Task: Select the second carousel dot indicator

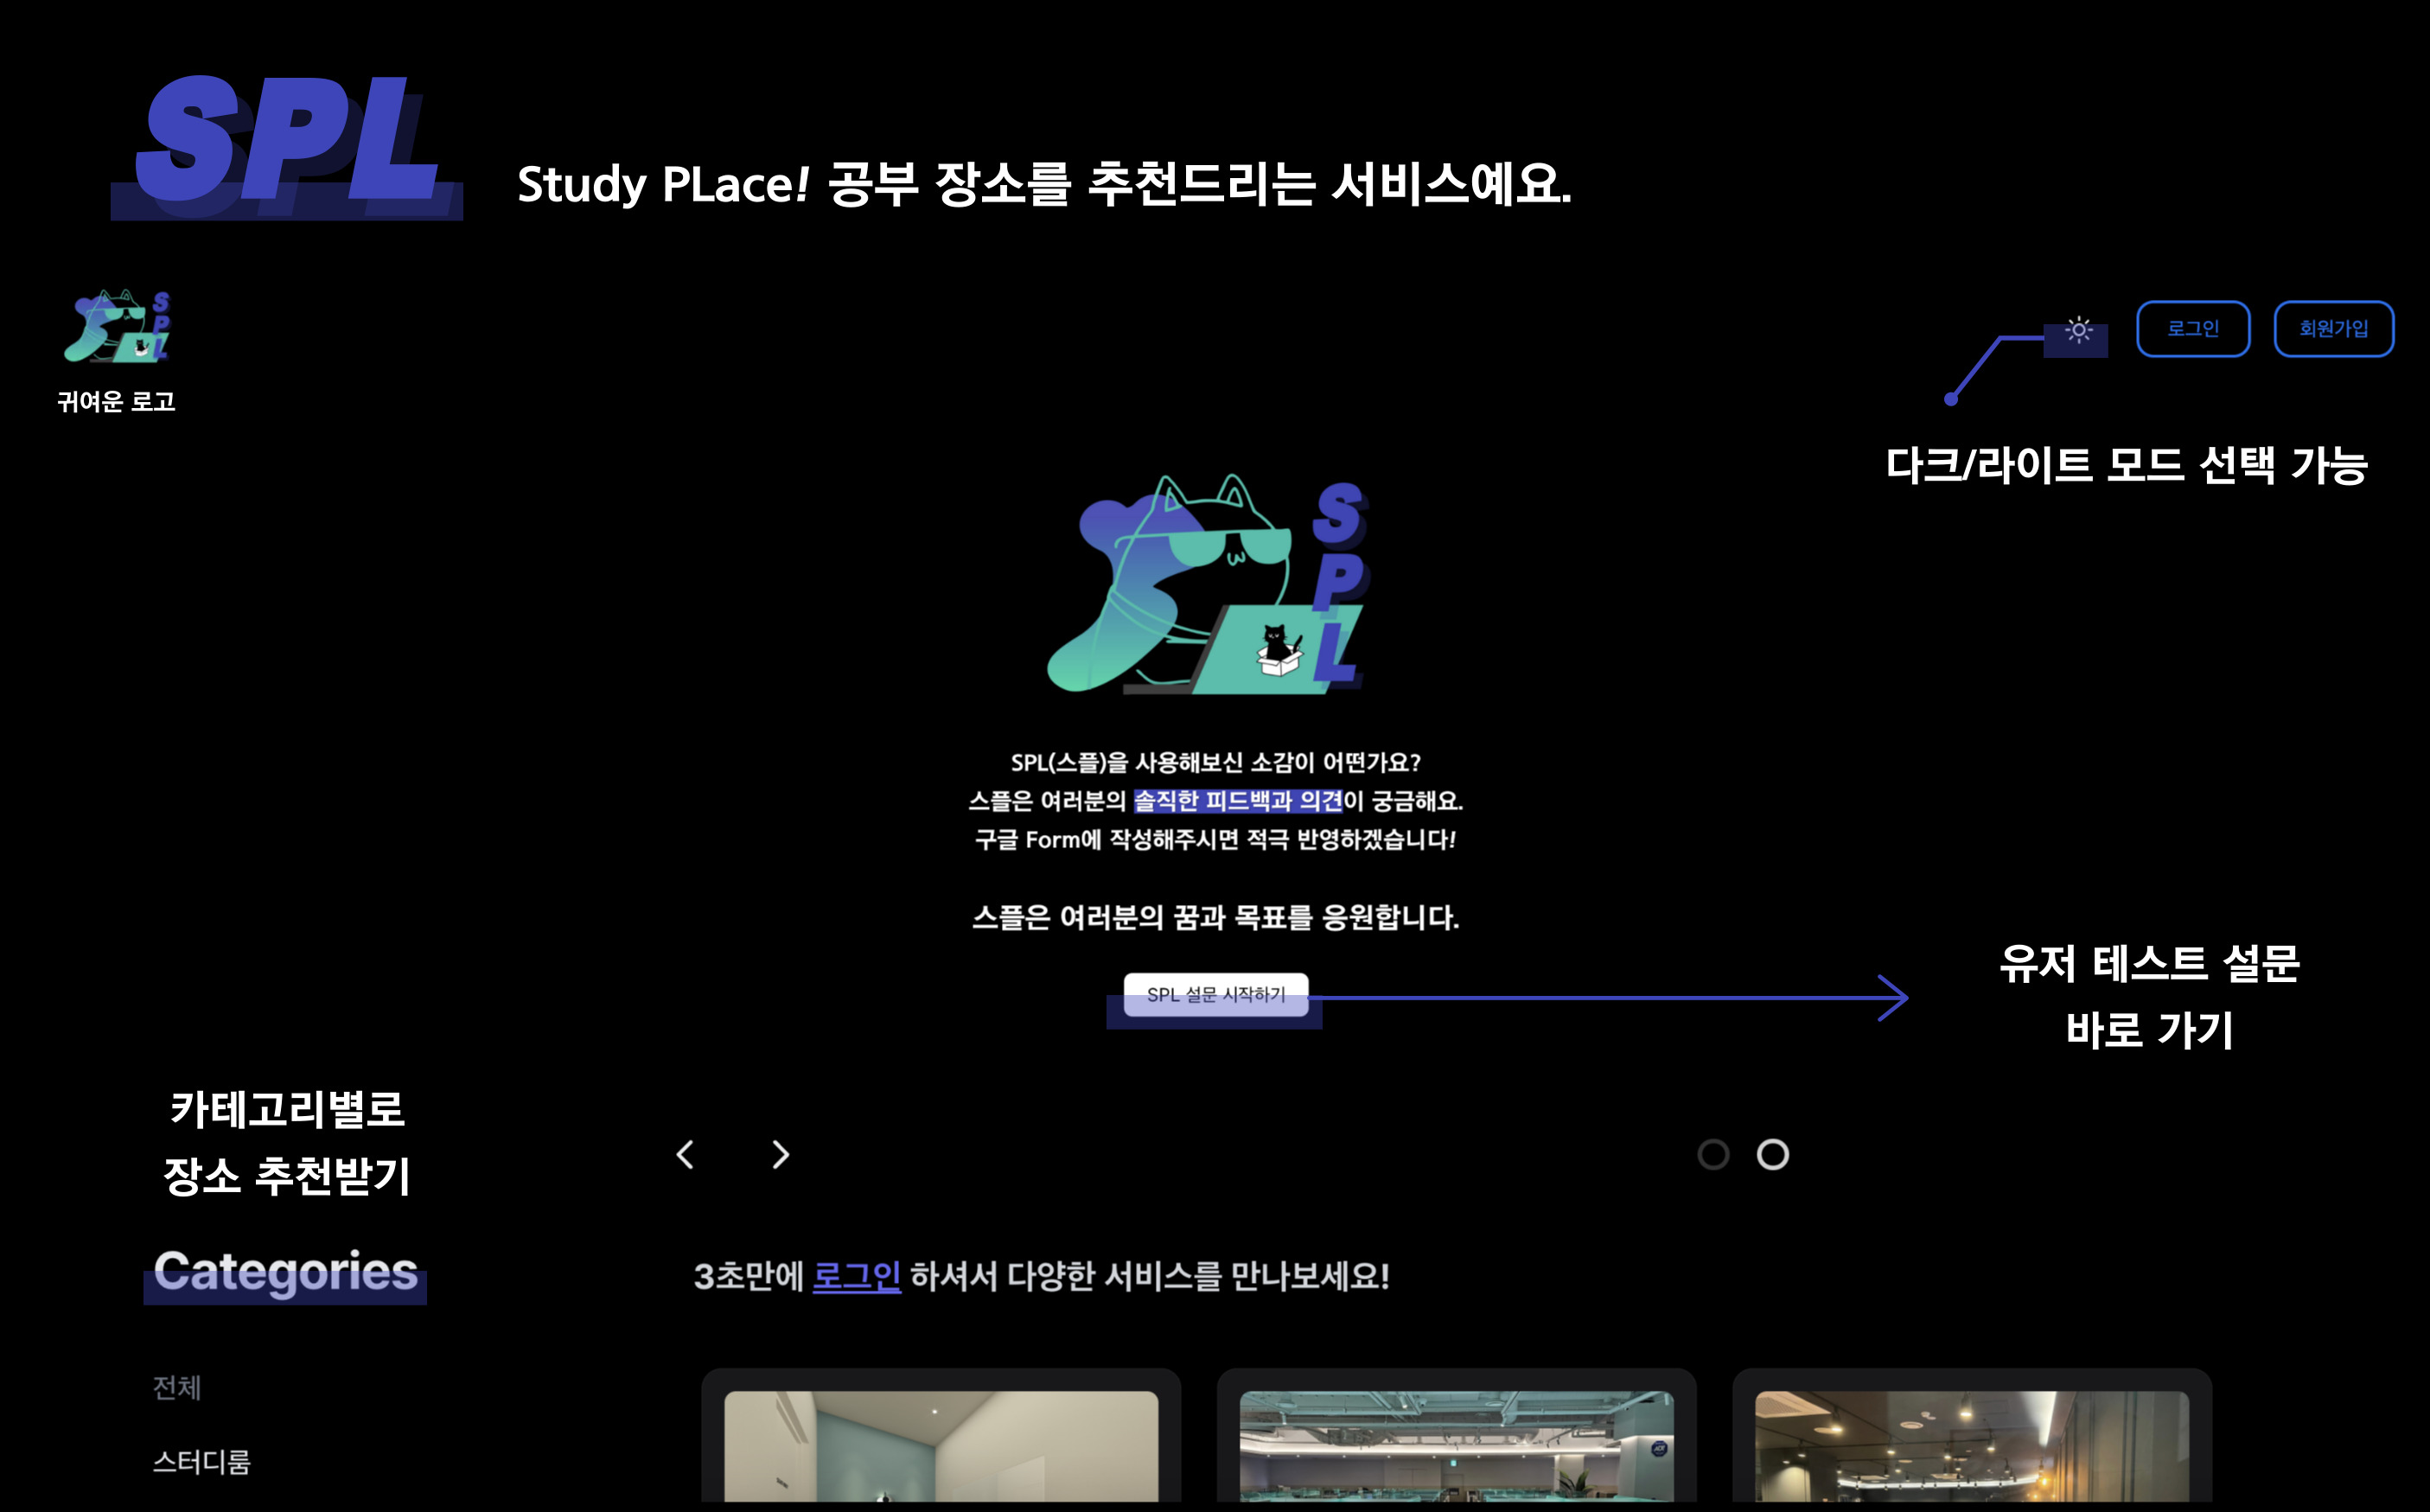Action: 1773,1155
